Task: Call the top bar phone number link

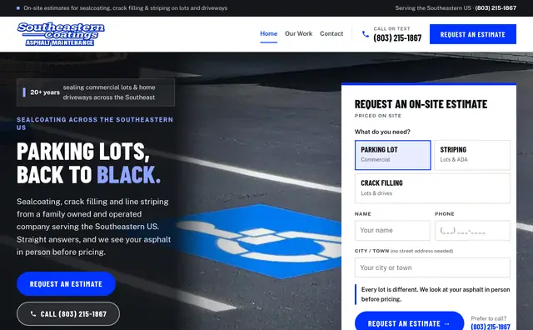Action: coord(496,7)
